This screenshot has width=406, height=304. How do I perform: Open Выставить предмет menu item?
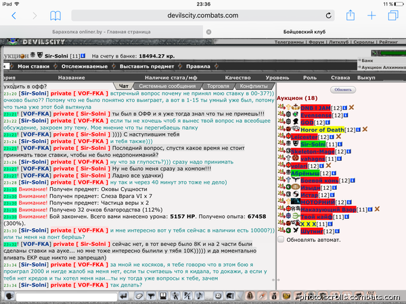click(x=147, y=66)
